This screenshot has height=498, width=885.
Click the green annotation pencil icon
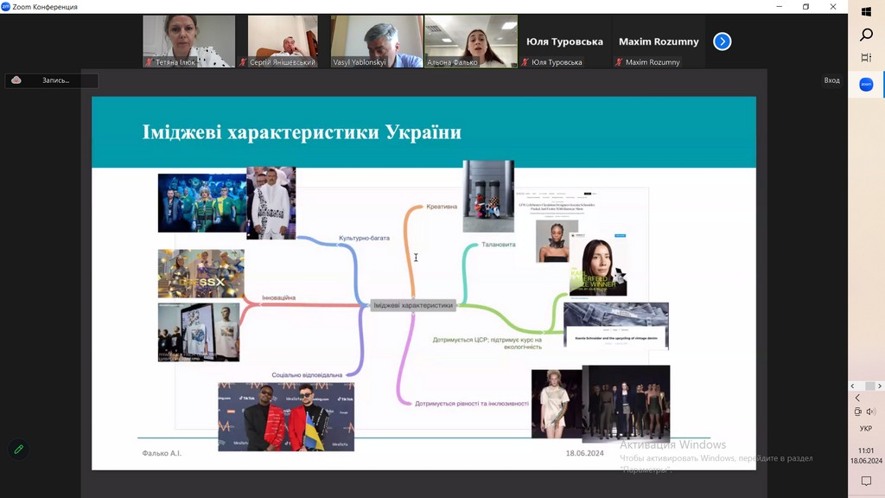click(18, 450)
